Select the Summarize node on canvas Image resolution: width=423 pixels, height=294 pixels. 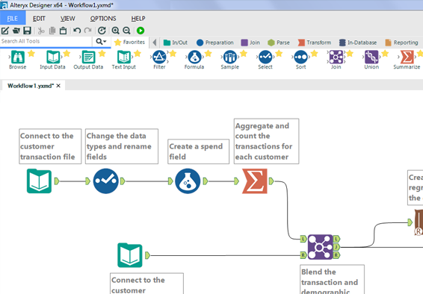point(255,181)
